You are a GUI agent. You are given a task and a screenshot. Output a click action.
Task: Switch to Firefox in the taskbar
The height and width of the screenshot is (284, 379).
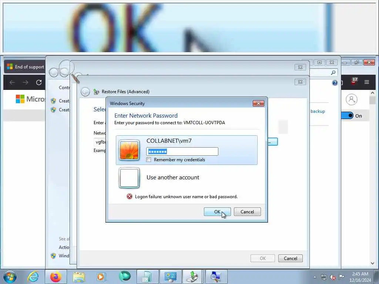56,277
